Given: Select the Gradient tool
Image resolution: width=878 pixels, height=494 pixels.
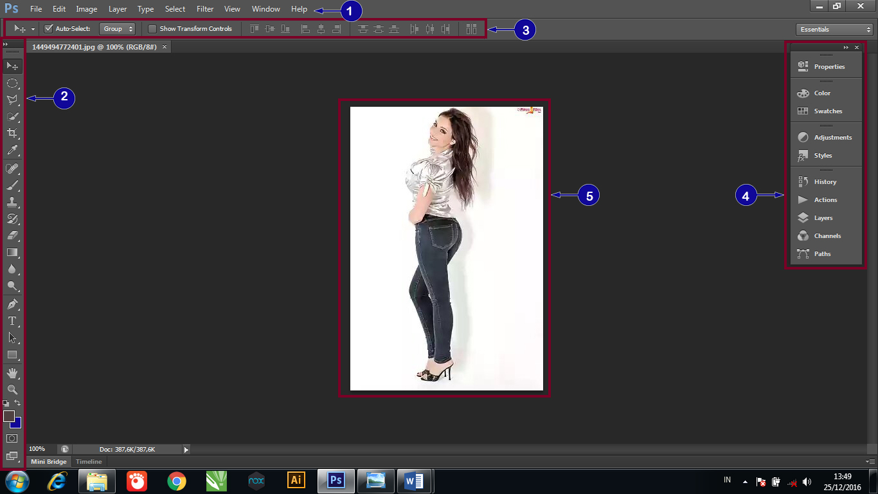Looking at the screenshot, I should pyautogui.click(x=12, y=252).
